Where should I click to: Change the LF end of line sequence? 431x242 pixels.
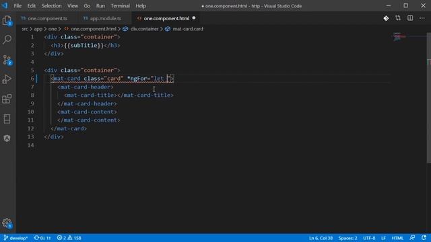tap(383, 238)
